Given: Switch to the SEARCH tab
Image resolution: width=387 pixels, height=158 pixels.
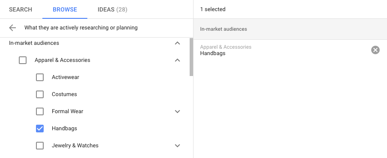Looking at the screenshot, I should tap(21, 9).
